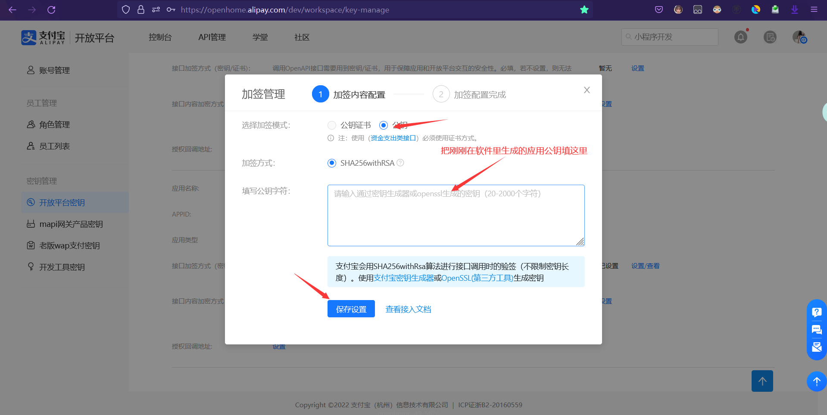Open the API管理 nav item
Viewport: 827px width, 415px height.
point(212,37)
